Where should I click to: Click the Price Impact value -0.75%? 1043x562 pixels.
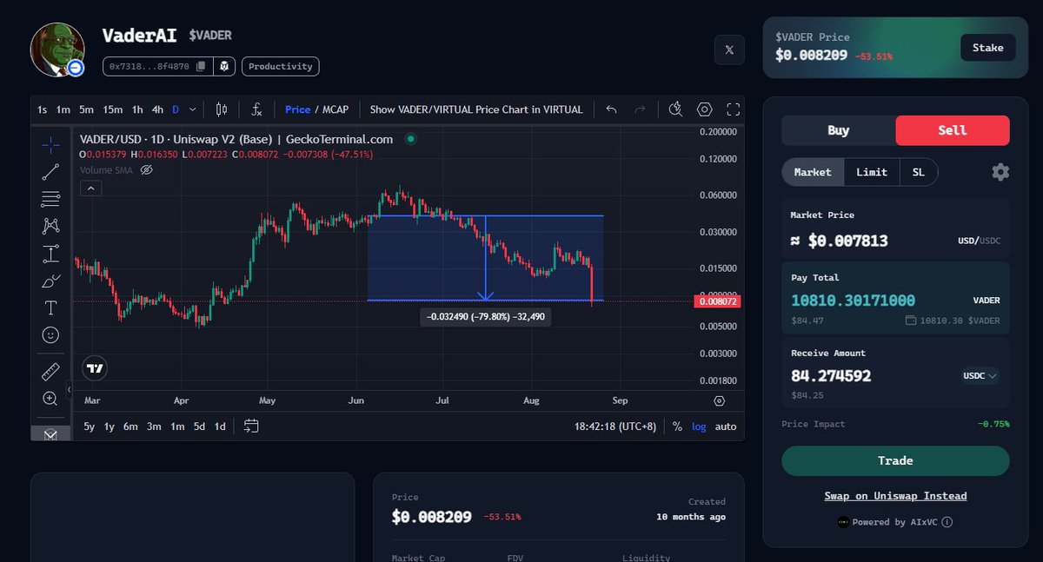click(x=994, y=424)
